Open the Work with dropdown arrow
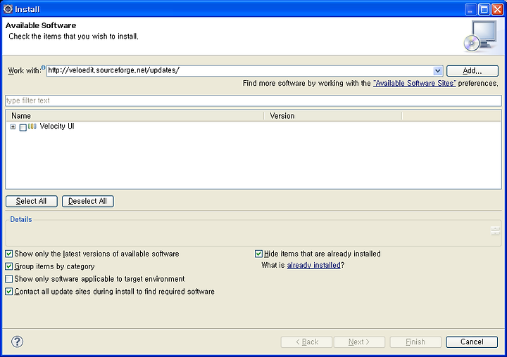The width and height of the screenshot is (507, 357). (x=437, y=71)
